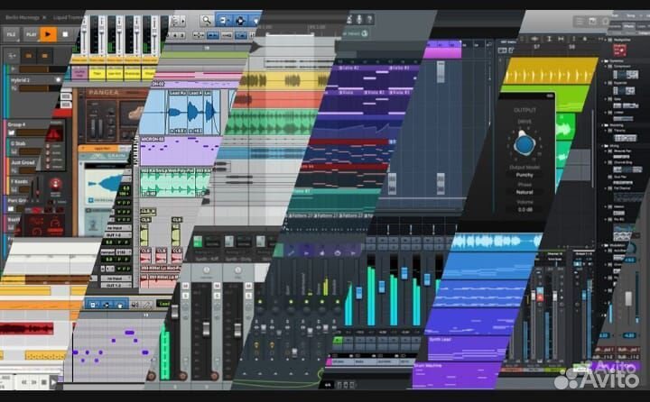Screen dimensions: 650x402
Task: Click the 0.0 dB volume field
Action: [x=525, y=210]
